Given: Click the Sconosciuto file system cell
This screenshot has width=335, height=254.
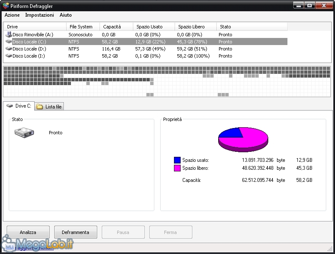Looking at the screenshot, I should (x=81, y=35).
